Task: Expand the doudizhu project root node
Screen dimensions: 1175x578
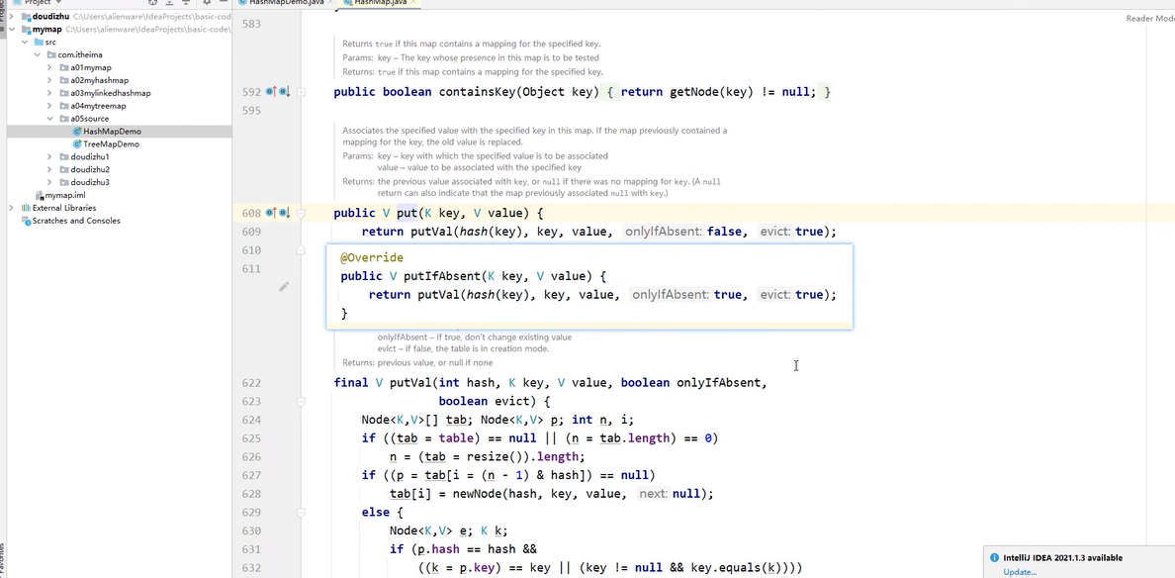Action: [11, 16]
